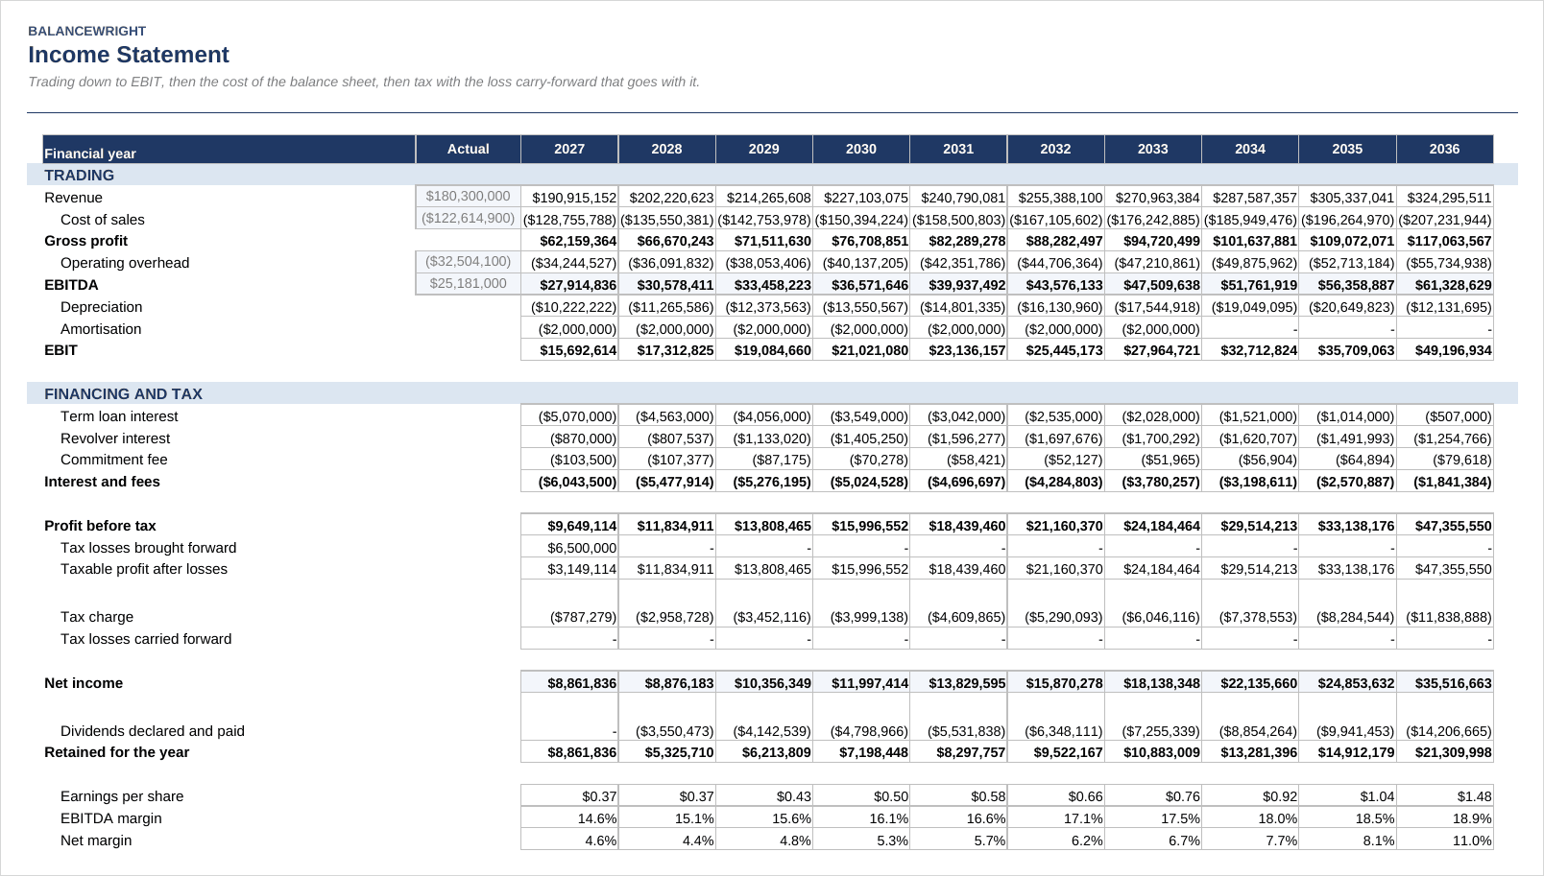This screenshot has height=876, width=1544.
Task: Click the 2031 EBITDA margin value
Action: pyautogui.click(x=958, y=818)
